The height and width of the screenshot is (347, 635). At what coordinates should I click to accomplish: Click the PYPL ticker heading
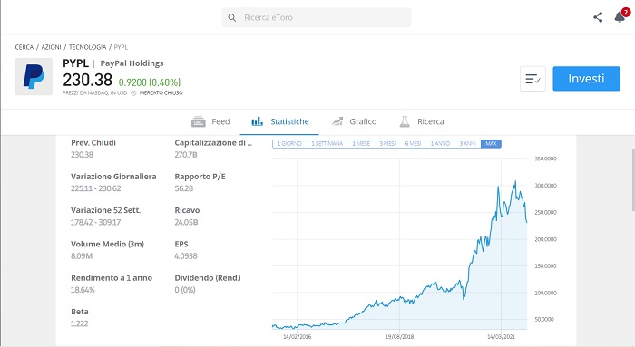(75, 63)
